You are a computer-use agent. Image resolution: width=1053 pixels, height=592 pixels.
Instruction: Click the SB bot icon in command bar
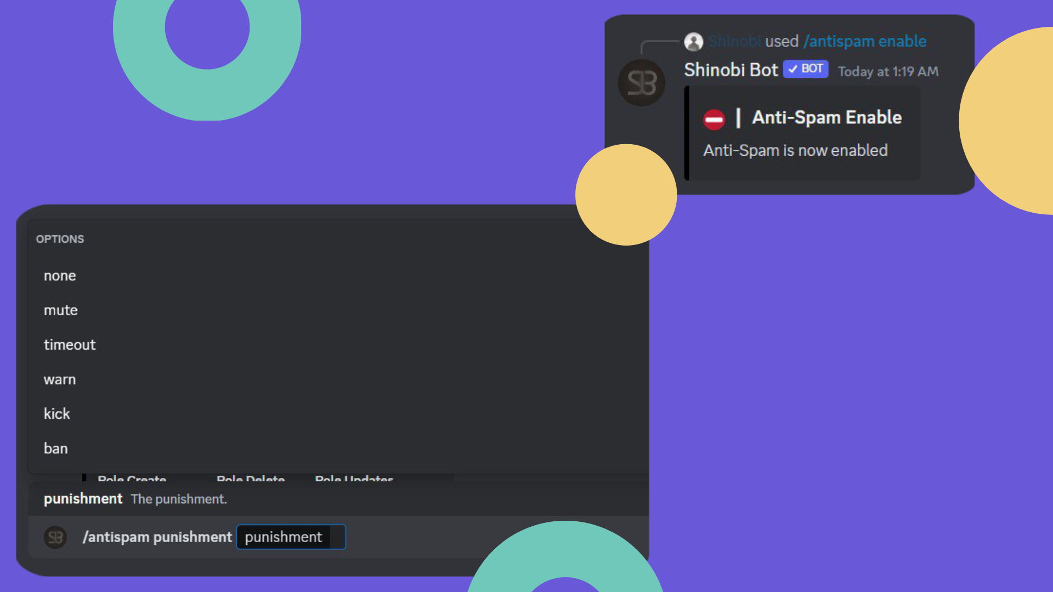(x=55, y=537)
